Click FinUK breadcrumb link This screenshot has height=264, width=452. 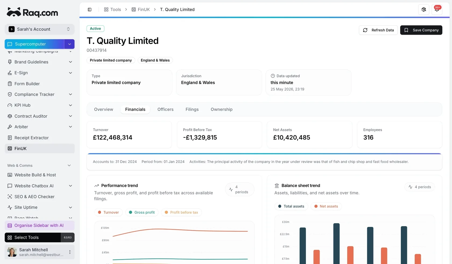point(141,10)
